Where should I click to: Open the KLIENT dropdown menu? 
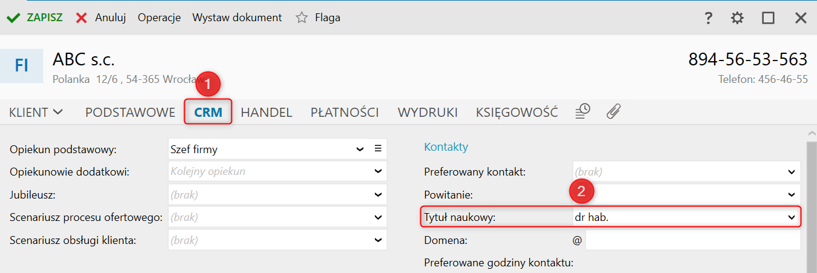(36, 112)
